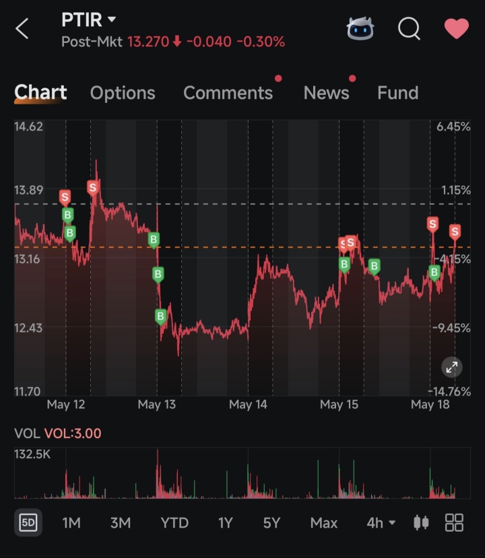Open the Comments tab
This screenshot has height=558, width=485.
(x=228, y=93)
